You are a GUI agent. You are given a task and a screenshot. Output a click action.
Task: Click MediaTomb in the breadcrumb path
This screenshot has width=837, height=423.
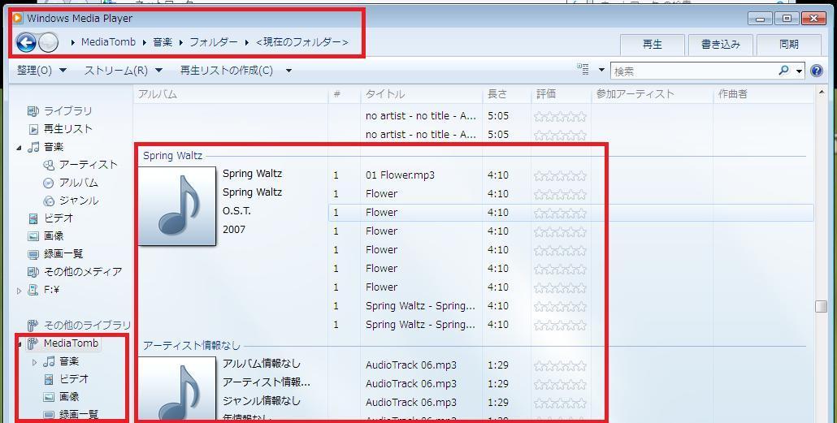point(108,41)
